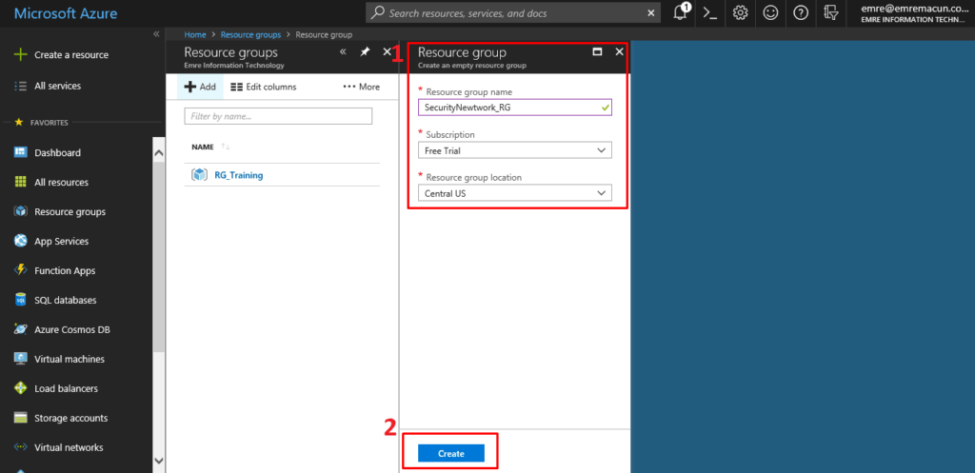Select Resource groups in sidebar
This screenshot has width=975, height=473.
70,211
